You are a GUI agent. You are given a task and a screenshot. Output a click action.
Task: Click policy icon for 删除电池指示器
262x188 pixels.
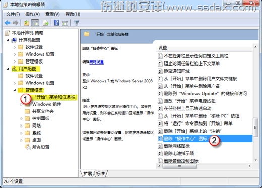point(160,153)
